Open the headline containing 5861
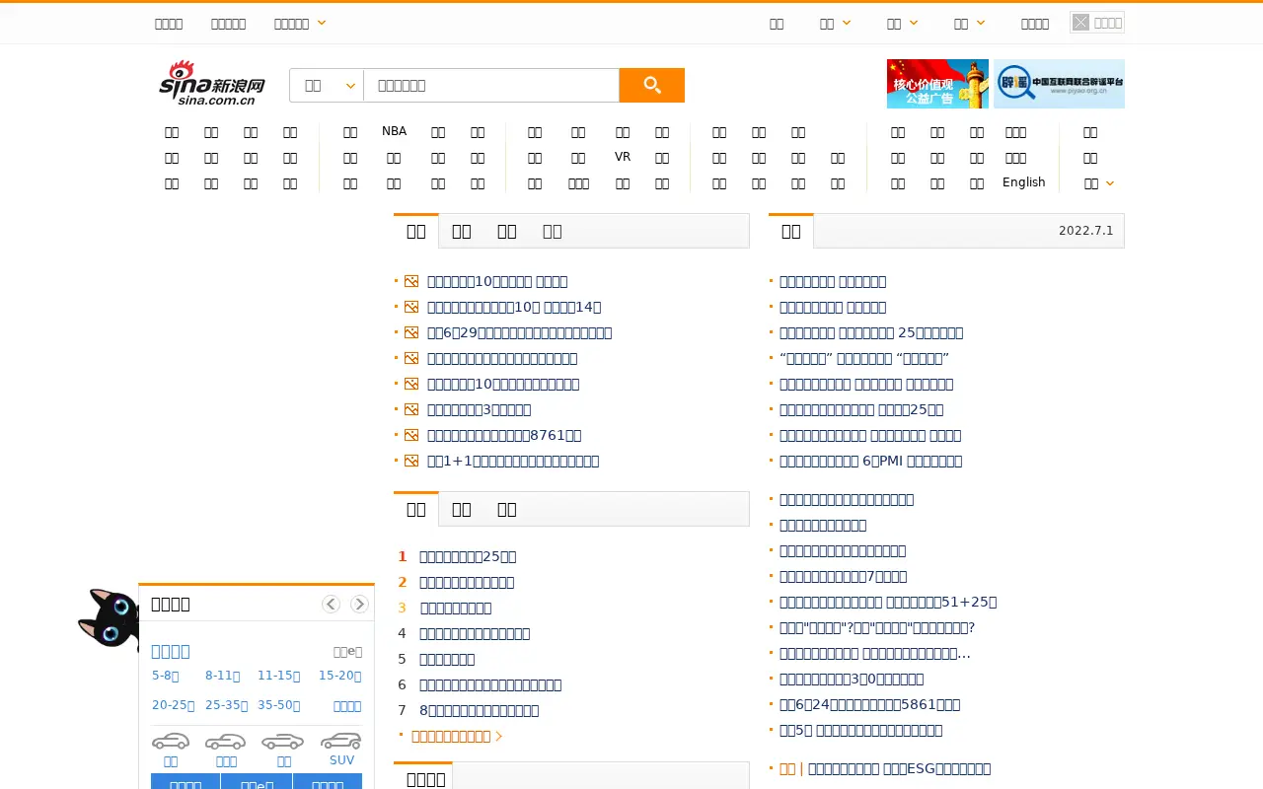The image size is (1263, 789). tap(869, 704)
